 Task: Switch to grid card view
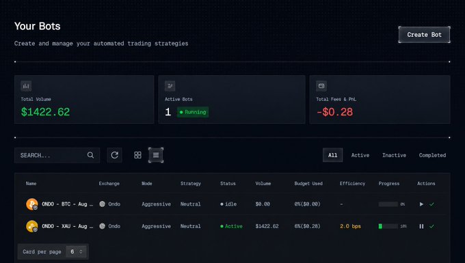pos(137,155)
